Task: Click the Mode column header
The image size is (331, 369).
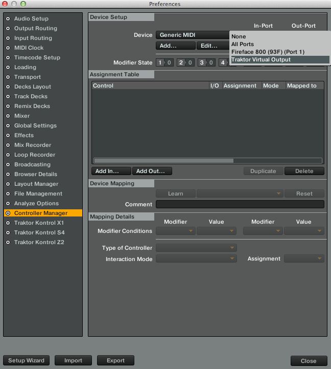Action: point(273,85)
